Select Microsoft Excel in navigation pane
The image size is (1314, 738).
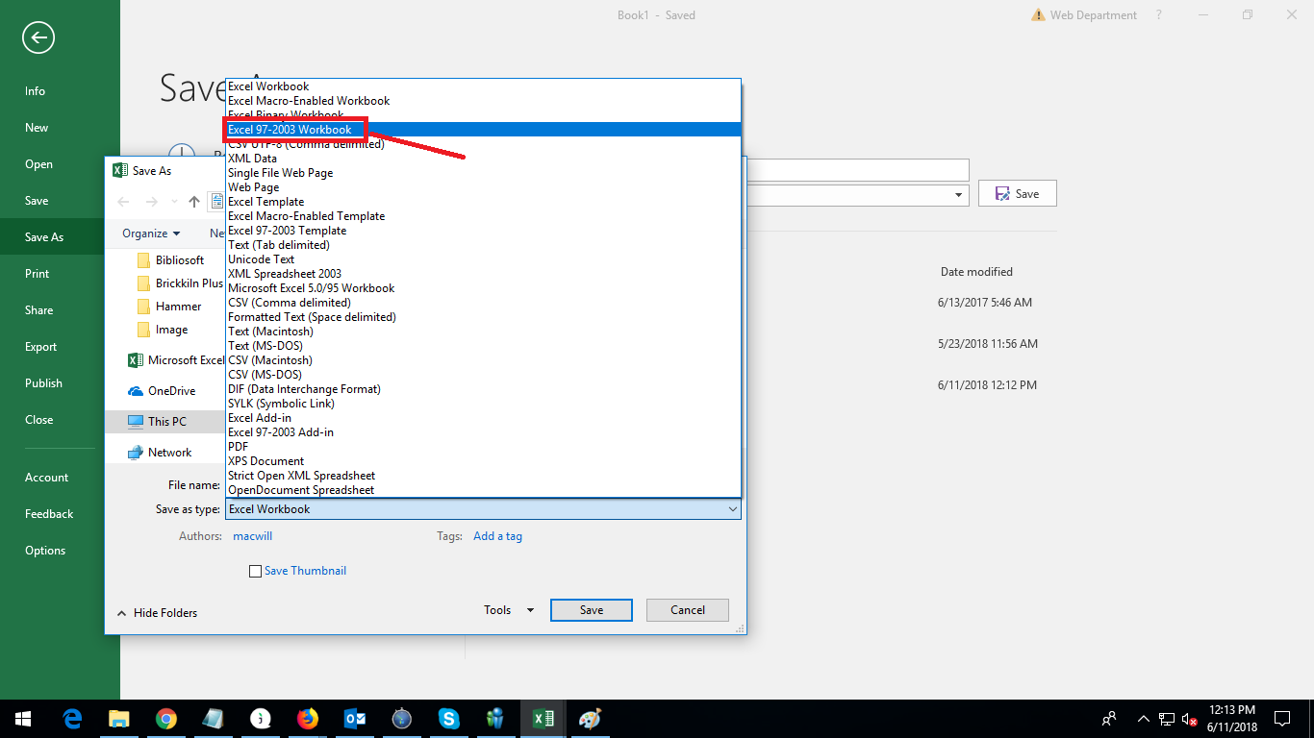point(176,360)
